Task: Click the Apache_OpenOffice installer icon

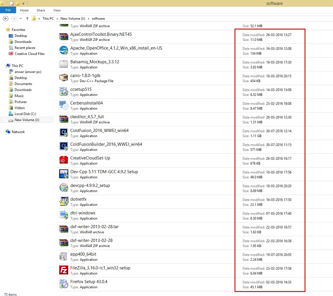Action: coord(63,50)
